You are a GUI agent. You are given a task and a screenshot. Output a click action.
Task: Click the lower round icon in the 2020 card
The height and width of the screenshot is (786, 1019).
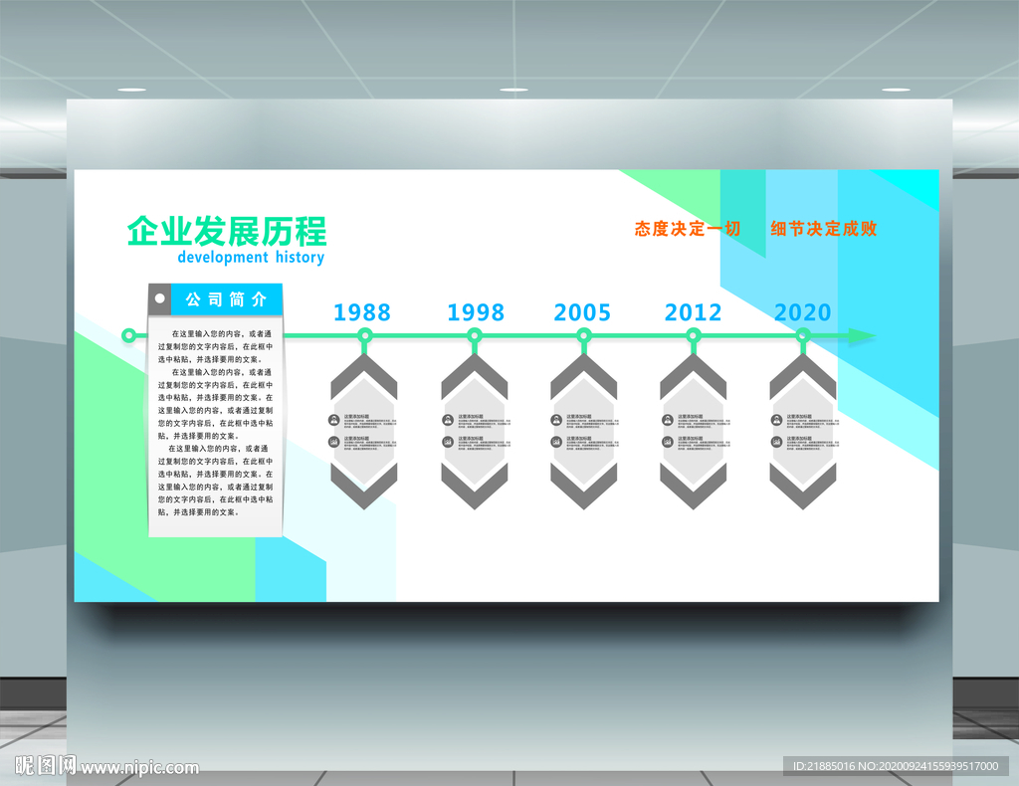pos(776,442)
